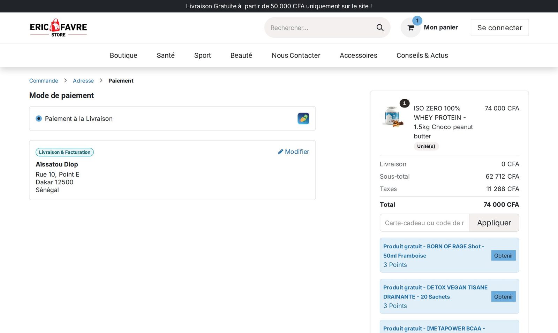The width and height of the screenshot is (558, 333).
Task: Click the Modifier pencil icon
Action: tap(280, 152)
